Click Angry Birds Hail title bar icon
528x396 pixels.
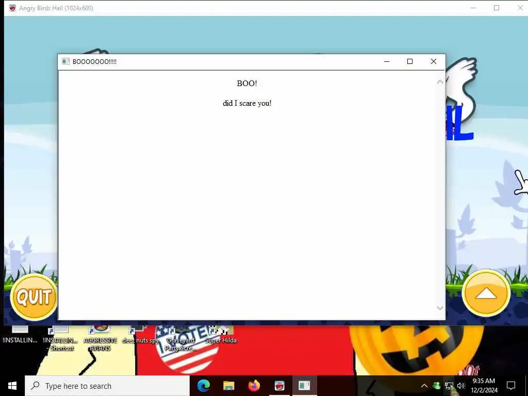point(12,8)
